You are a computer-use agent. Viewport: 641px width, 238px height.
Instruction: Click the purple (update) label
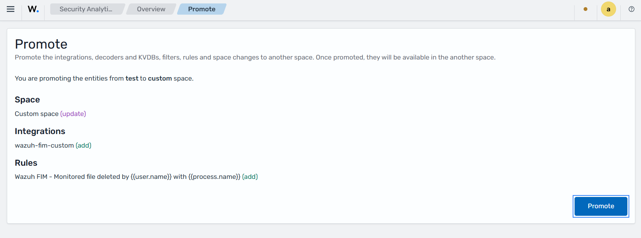[73, 114]
